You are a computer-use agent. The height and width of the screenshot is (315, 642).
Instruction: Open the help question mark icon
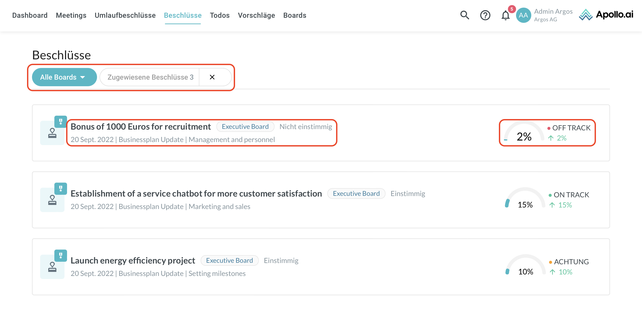[x=485, y=15]
